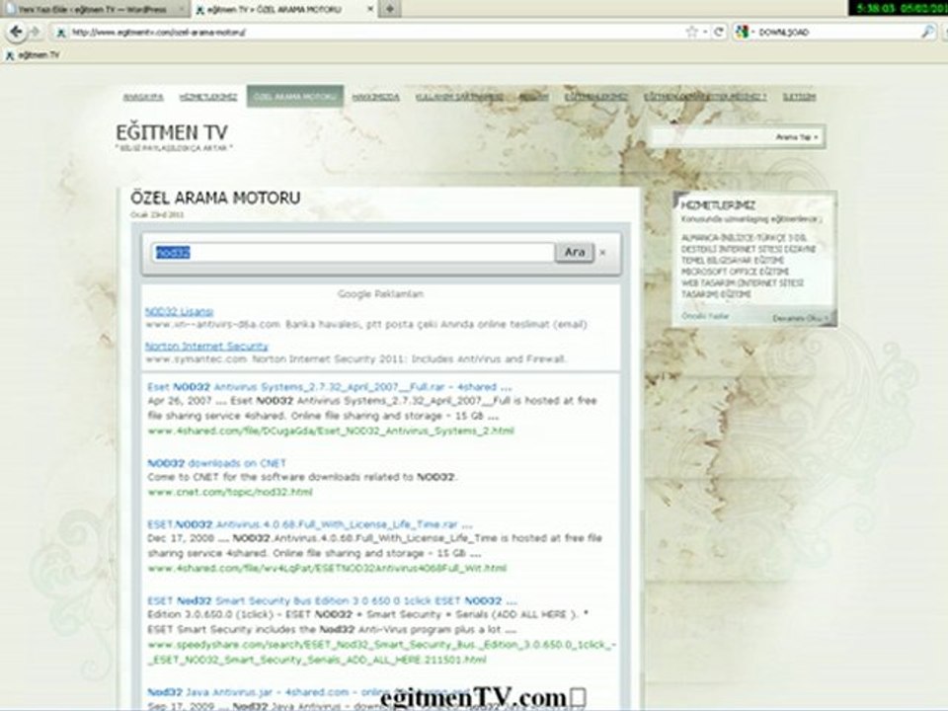Click the Google Reklamları label
Image resolution: width=948 pixels, height=711 pixels.
coord(380,294)
